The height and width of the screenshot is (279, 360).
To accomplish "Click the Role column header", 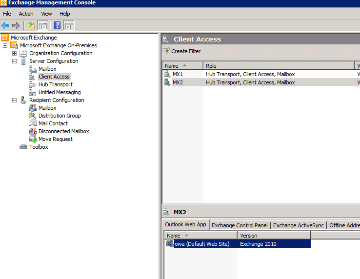I will point(279,66).
